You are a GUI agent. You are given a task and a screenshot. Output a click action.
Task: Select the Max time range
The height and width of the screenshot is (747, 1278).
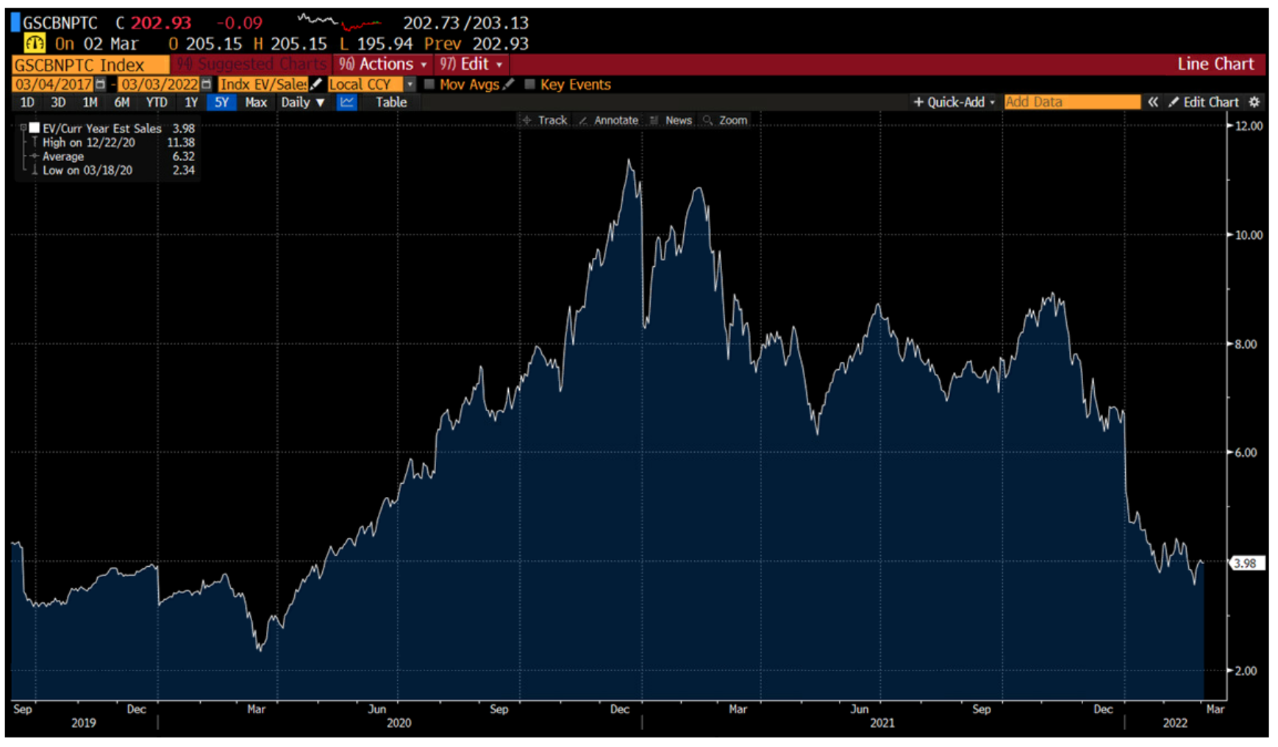(255, 102)
